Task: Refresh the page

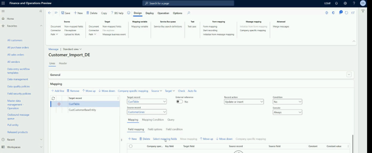Action: pyautogui.click(x=346, y=13)
